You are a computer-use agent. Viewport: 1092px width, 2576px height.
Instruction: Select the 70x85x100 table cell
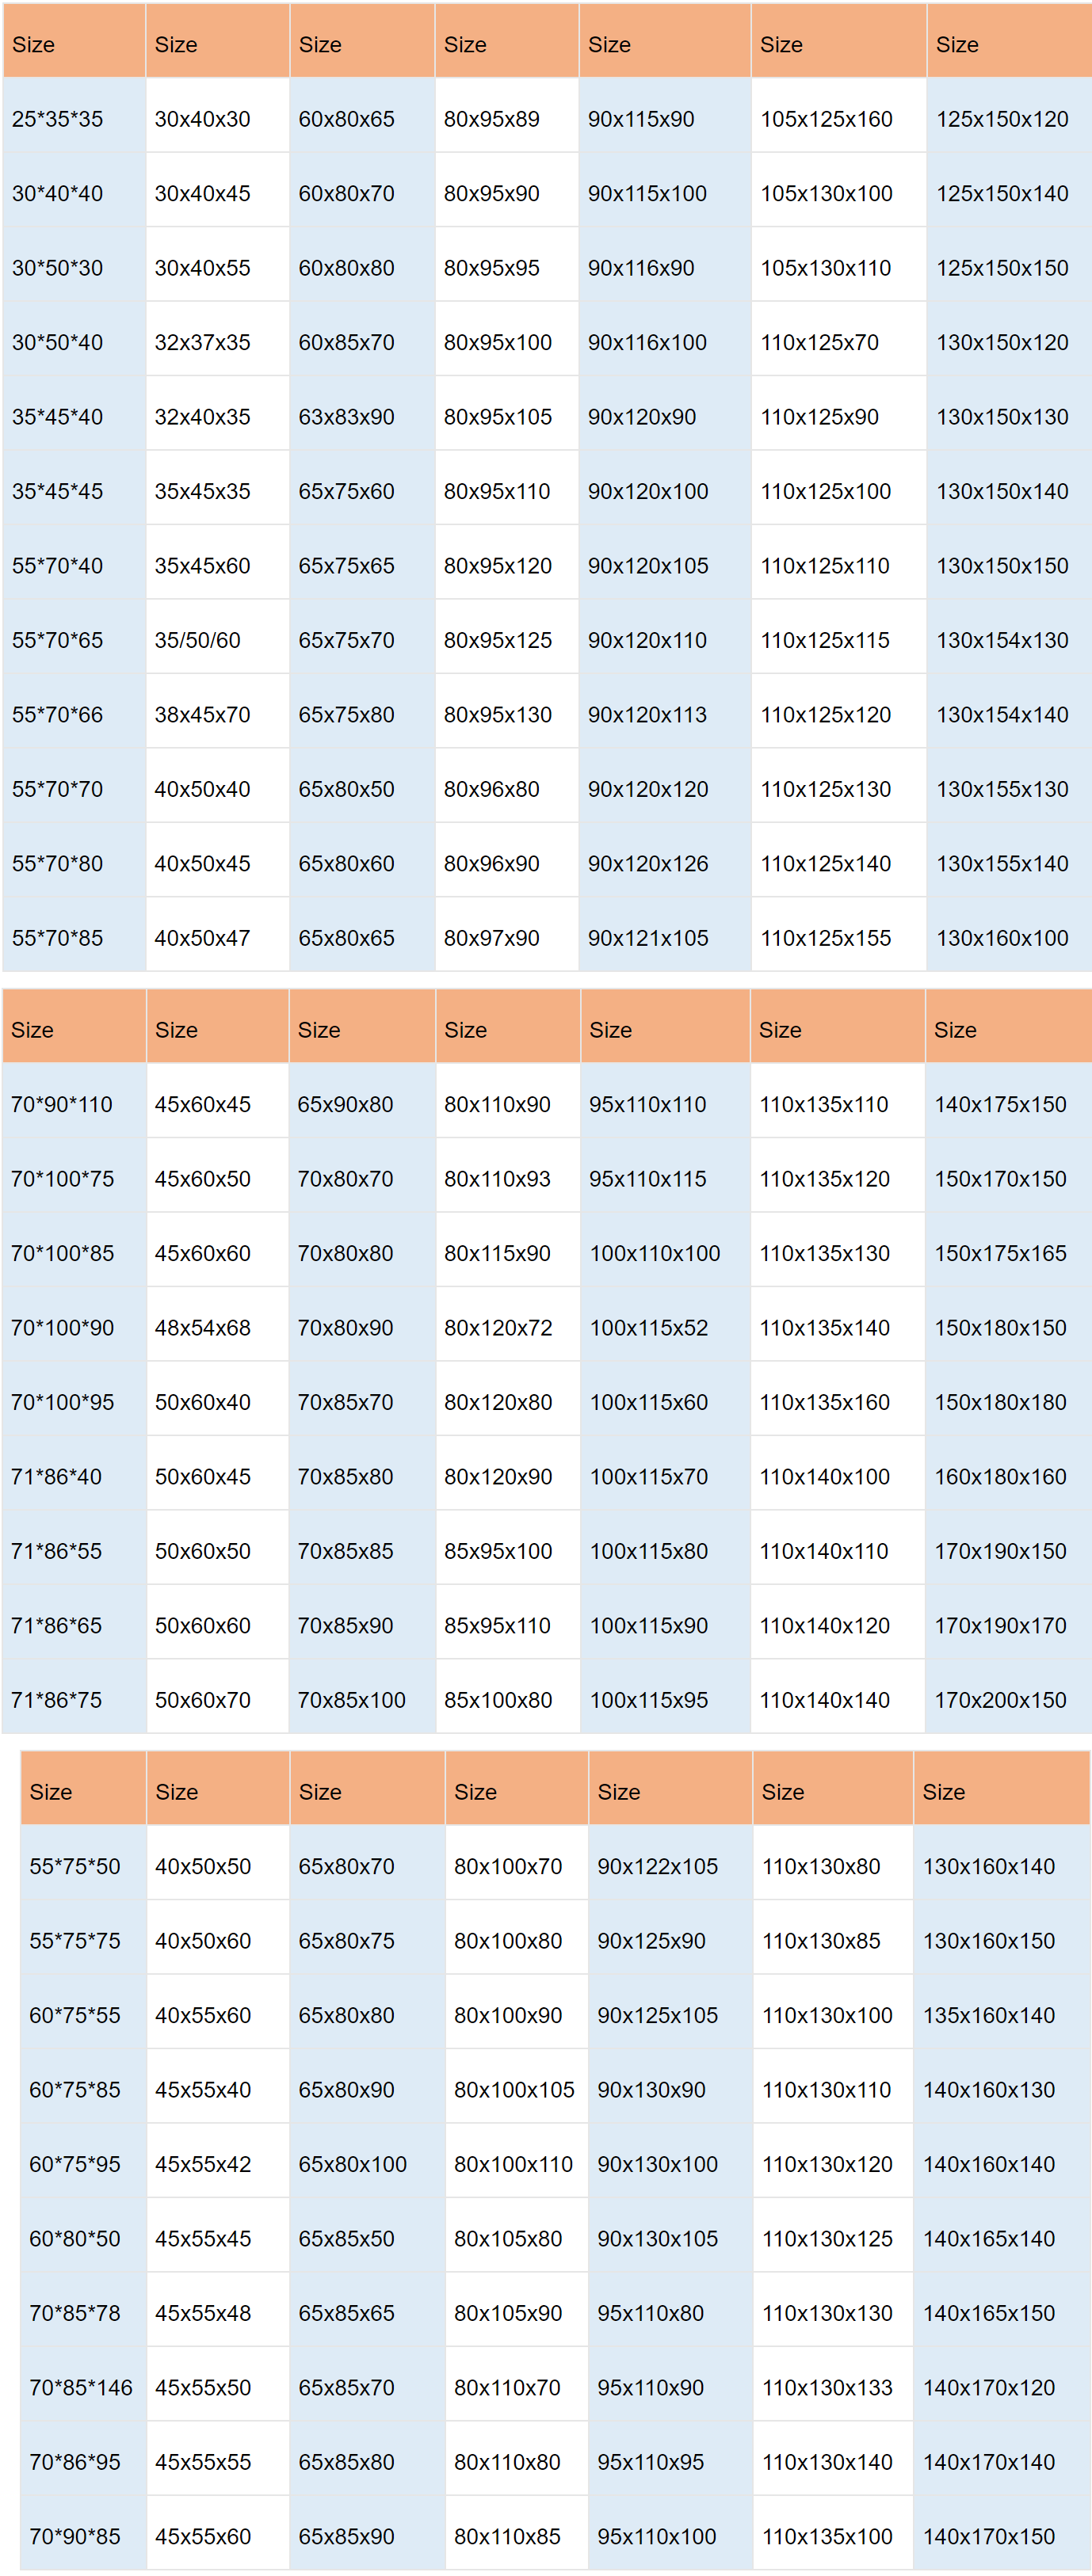click(x=351, y=1700)
